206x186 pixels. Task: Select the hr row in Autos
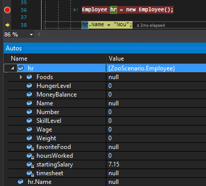105,68
